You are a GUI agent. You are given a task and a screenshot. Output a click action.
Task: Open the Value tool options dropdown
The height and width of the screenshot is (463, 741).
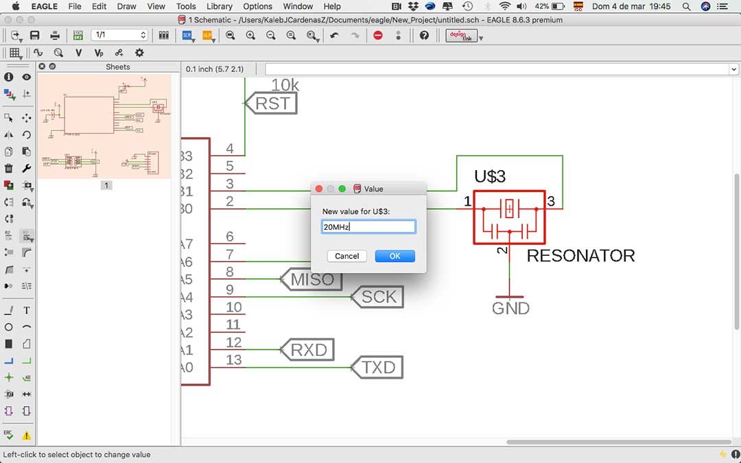coord(27,235)
